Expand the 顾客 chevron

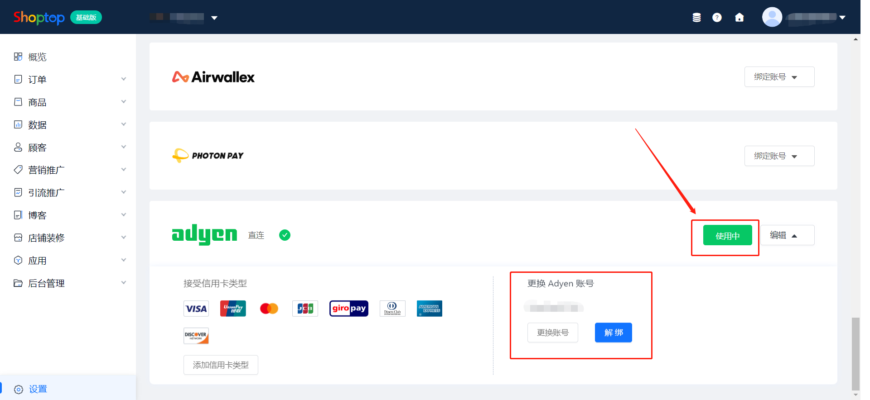124,147
